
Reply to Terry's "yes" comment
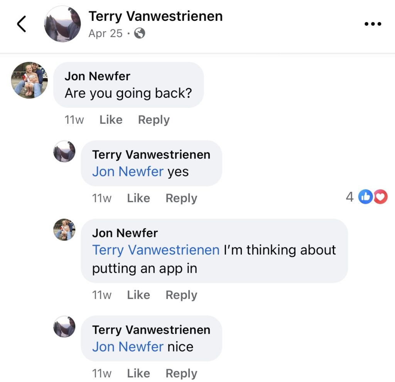(x=181, y=198)
